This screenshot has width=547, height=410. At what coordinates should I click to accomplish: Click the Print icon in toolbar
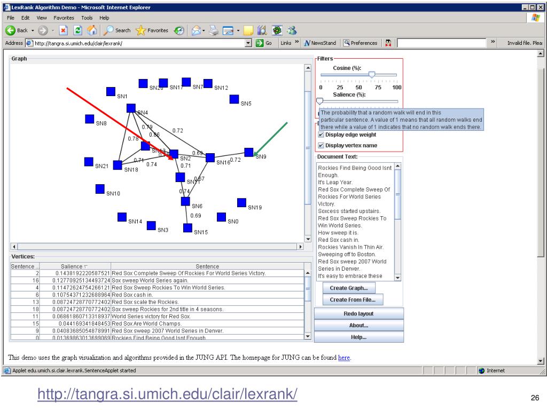[x=212, y=30]
